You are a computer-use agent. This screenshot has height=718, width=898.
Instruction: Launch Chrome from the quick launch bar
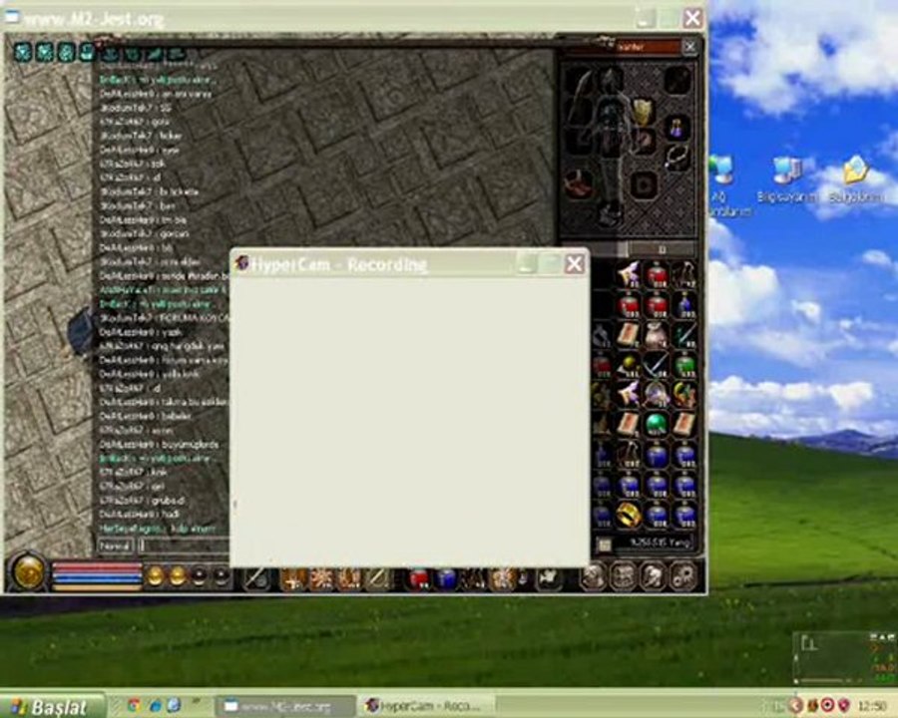134,705
